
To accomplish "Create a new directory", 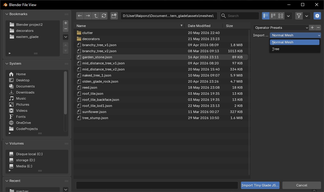I will 114,16.
